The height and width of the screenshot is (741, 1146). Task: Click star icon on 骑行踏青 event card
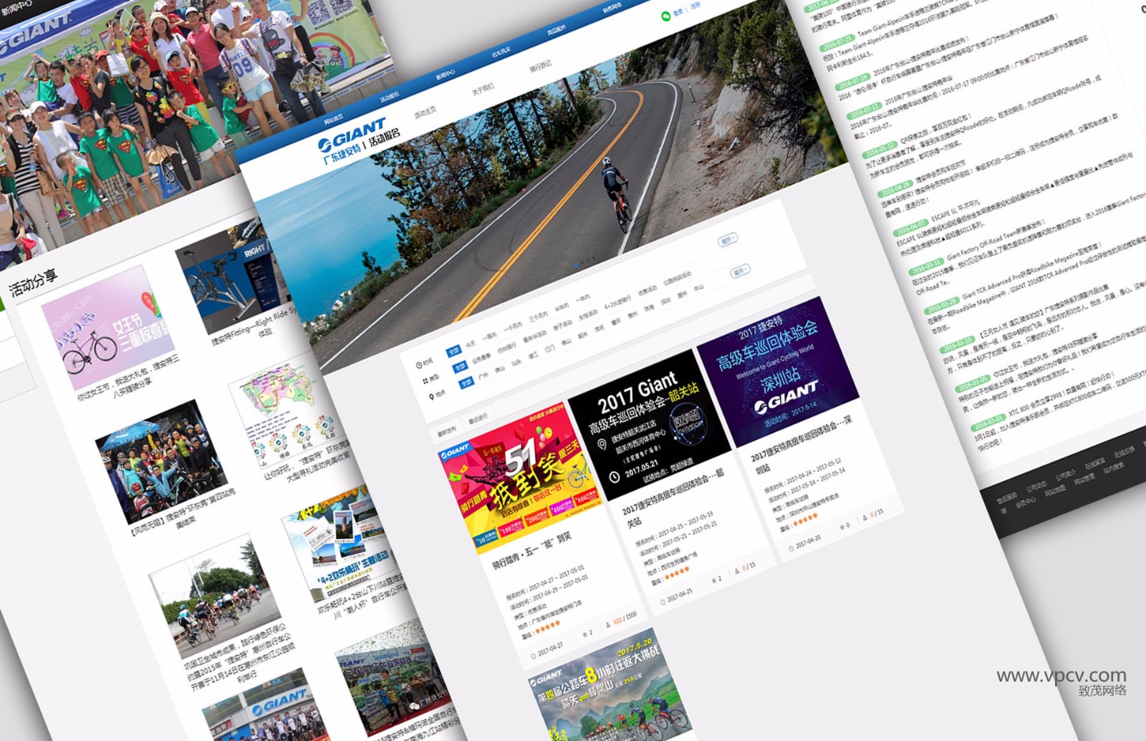[x=585, y=634]
